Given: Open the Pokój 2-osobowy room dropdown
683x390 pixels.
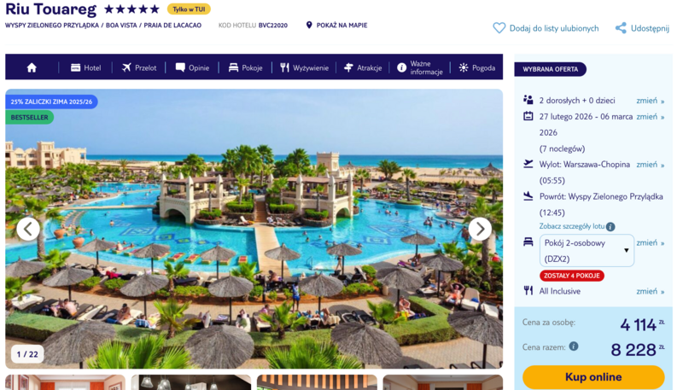Looking at the screenshot, I should [587, 251].
